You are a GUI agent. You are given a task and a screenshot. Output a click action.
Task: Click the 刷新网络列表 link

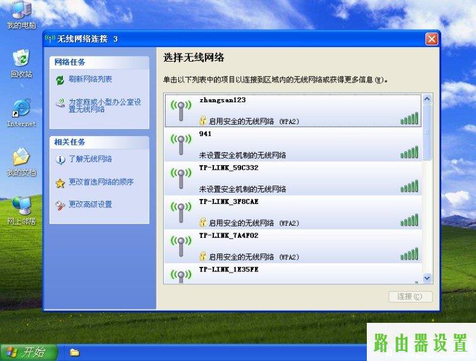pyautogui.click(x=91, y=79)
